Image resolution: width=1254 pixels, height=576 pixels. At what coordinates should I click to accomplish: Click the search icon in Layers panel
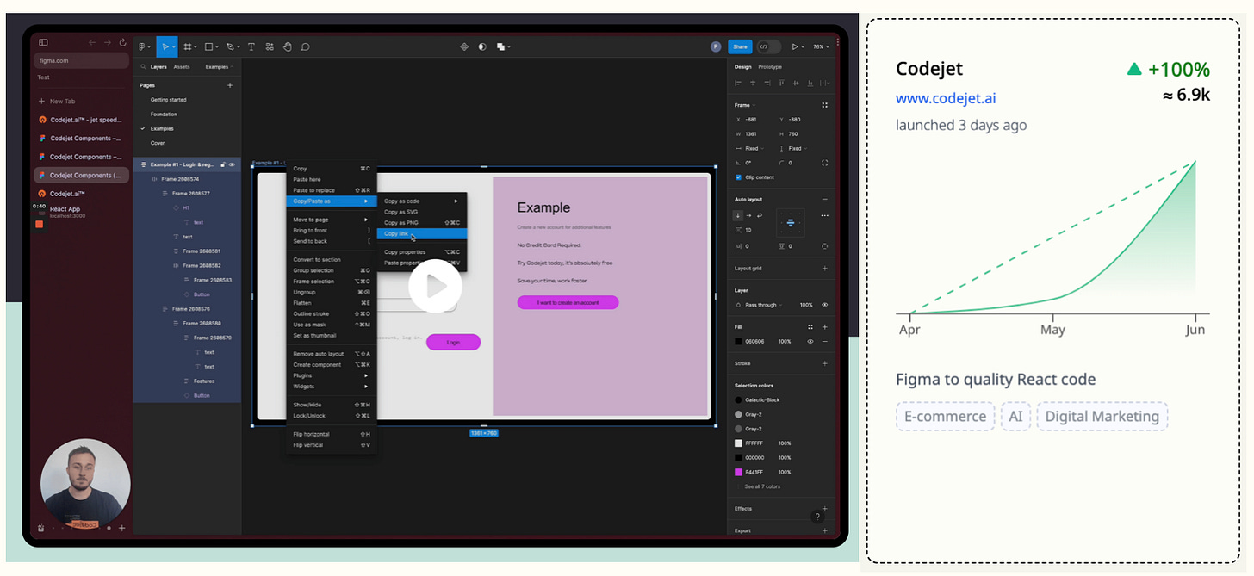click(x=143, y=66)
